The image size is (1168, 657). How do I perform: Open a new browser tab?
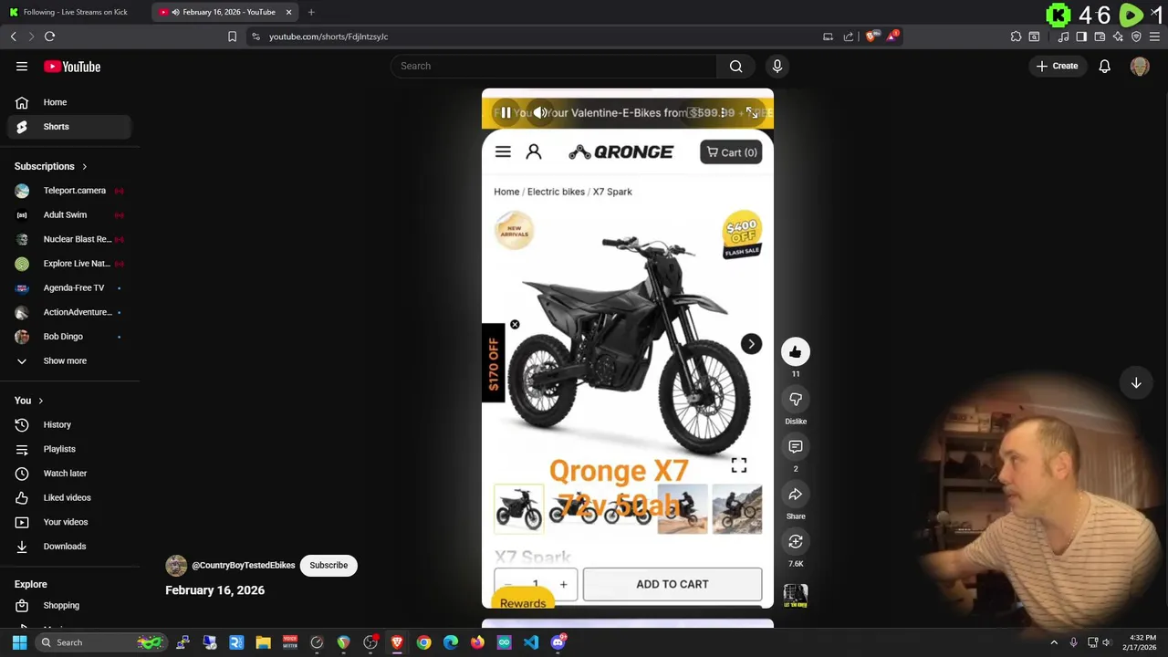pyautogui.click(x=311, y=12)
